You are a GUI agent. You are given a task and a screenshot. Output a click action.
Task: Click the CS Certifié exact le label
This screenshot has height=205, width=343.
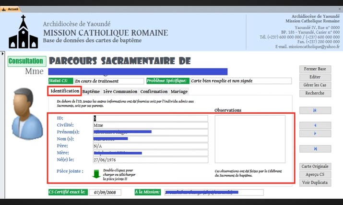pos(68,192)
